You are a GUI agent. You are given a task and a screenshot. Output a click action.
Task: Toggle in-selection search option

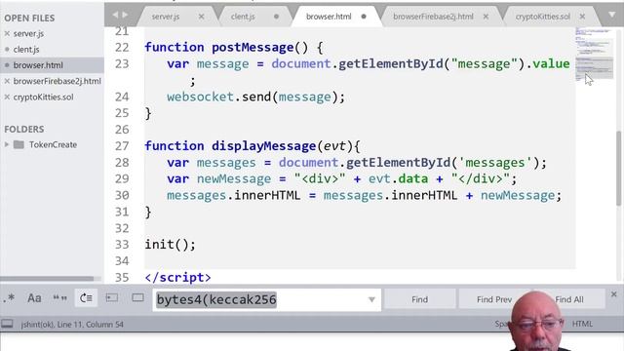pos(112,298)
